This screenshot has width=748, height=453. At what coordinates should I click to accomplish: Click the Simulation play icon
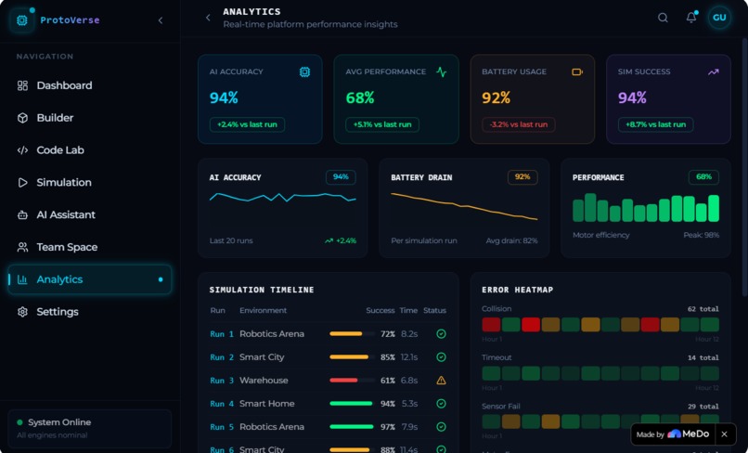pyautogui.click(x=22, y=182)
